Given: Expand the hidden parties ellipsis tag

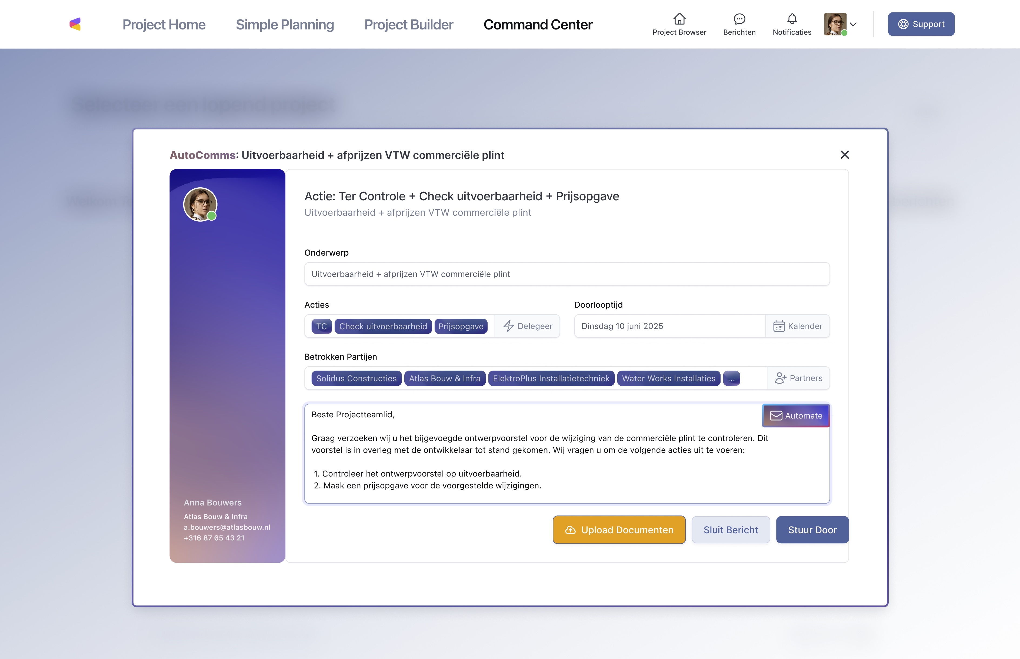Looking at the screenshot, I should pyautogui.click(x=731, y=378).
